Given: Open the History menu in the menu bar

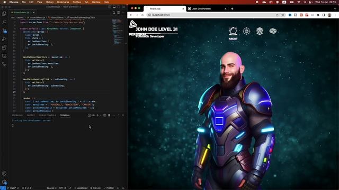Looking at the screenshot, I should click(49, 2).
